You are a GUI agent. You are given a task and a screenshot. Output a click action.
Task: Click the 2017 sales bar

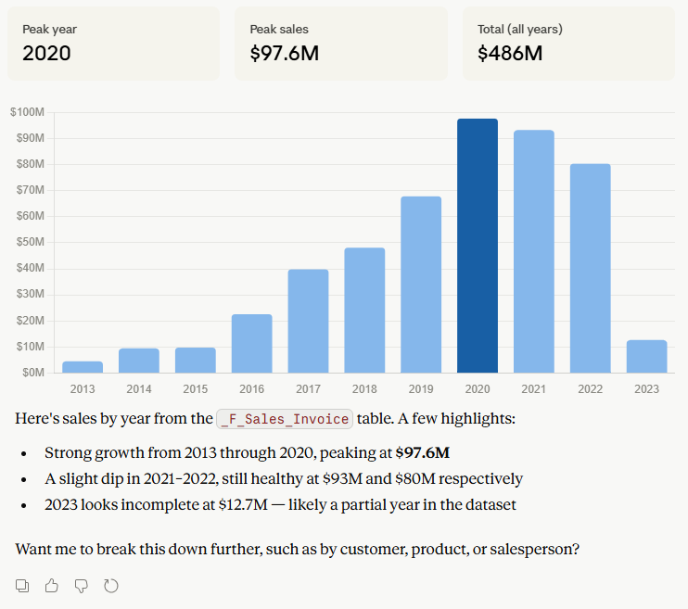pyautogui.click(x=308, y=321)
